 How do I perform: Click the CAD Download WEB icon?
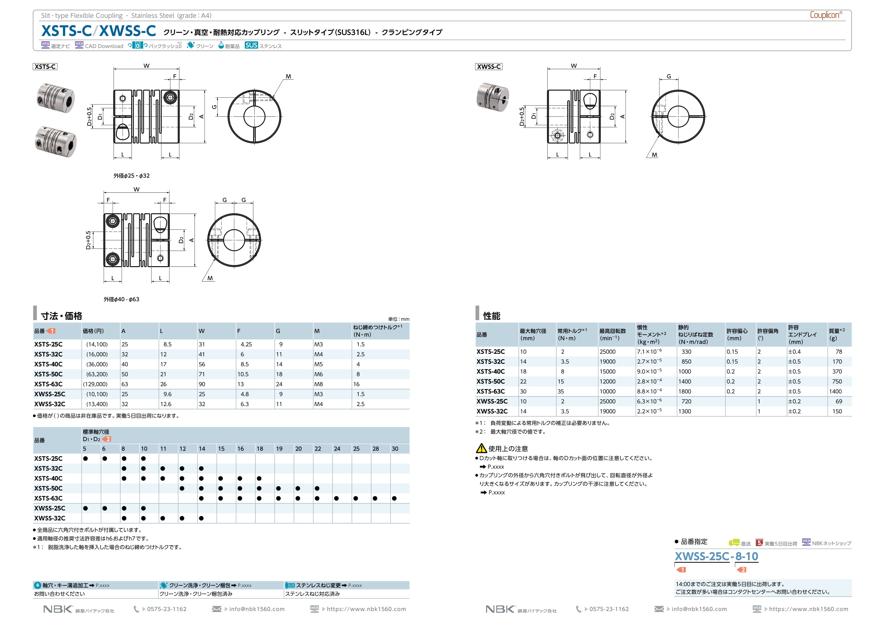79,45
